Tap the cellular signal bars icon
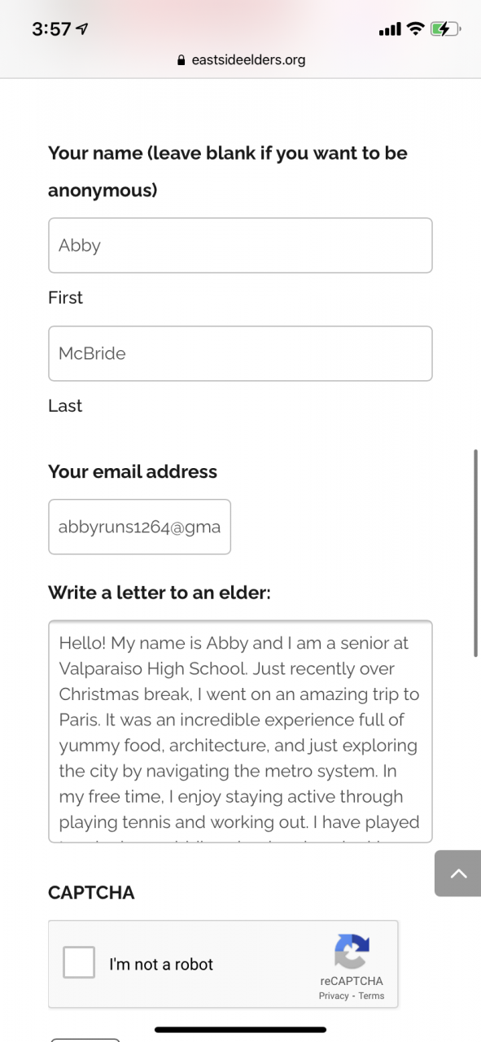Image resolution: width=481 pixels, height=1042 pixels. pos(391,30)
